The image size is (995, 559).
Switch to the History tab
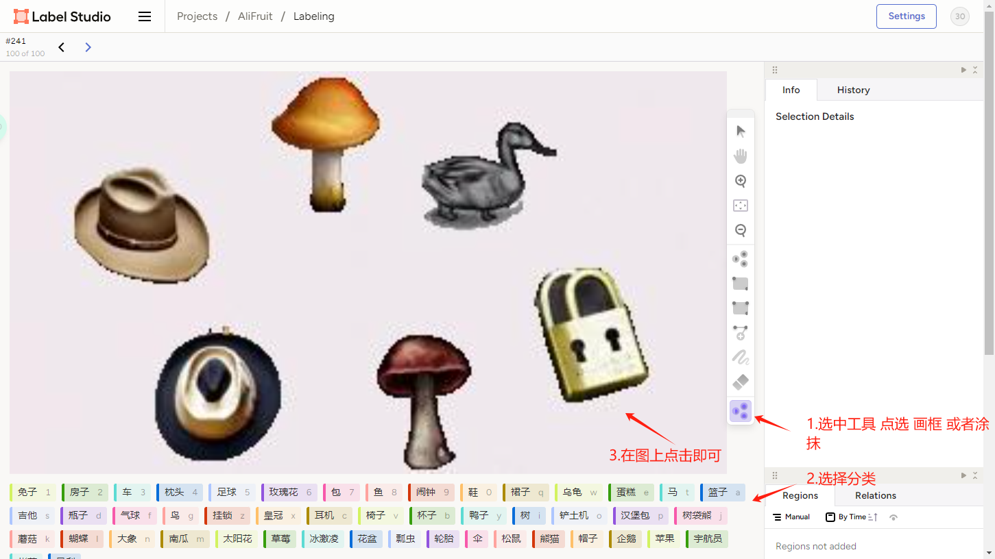pyautogui.click(x=853, y=90)
